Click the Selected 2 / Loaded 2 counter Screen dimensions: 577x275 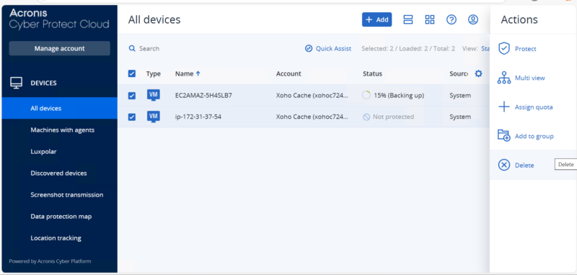coord(408,48)
